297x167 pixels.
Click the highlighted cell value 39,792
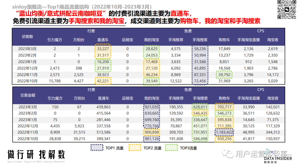tap(224, 75)
